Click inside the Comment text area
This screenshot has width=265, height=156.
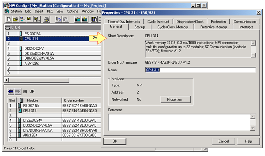(179, 122)
